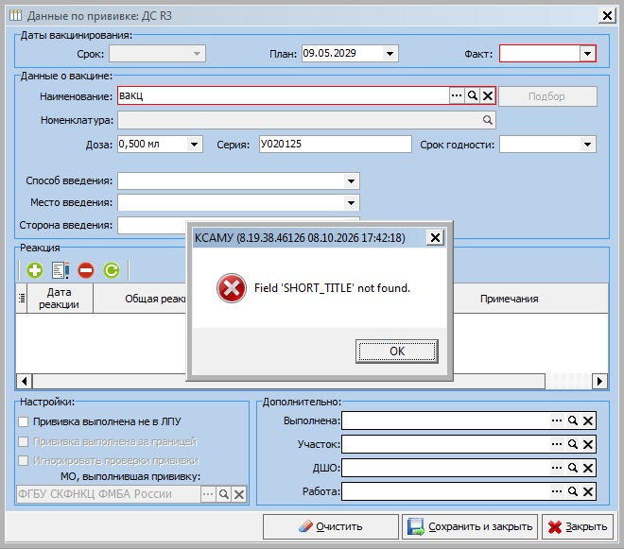
Task: Click the Наименование text field
Action: [x=284, y=95]
